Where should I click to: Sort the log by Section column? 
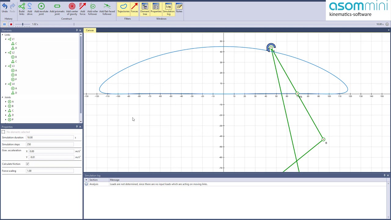pyautogui.click(x=99, y=180)
